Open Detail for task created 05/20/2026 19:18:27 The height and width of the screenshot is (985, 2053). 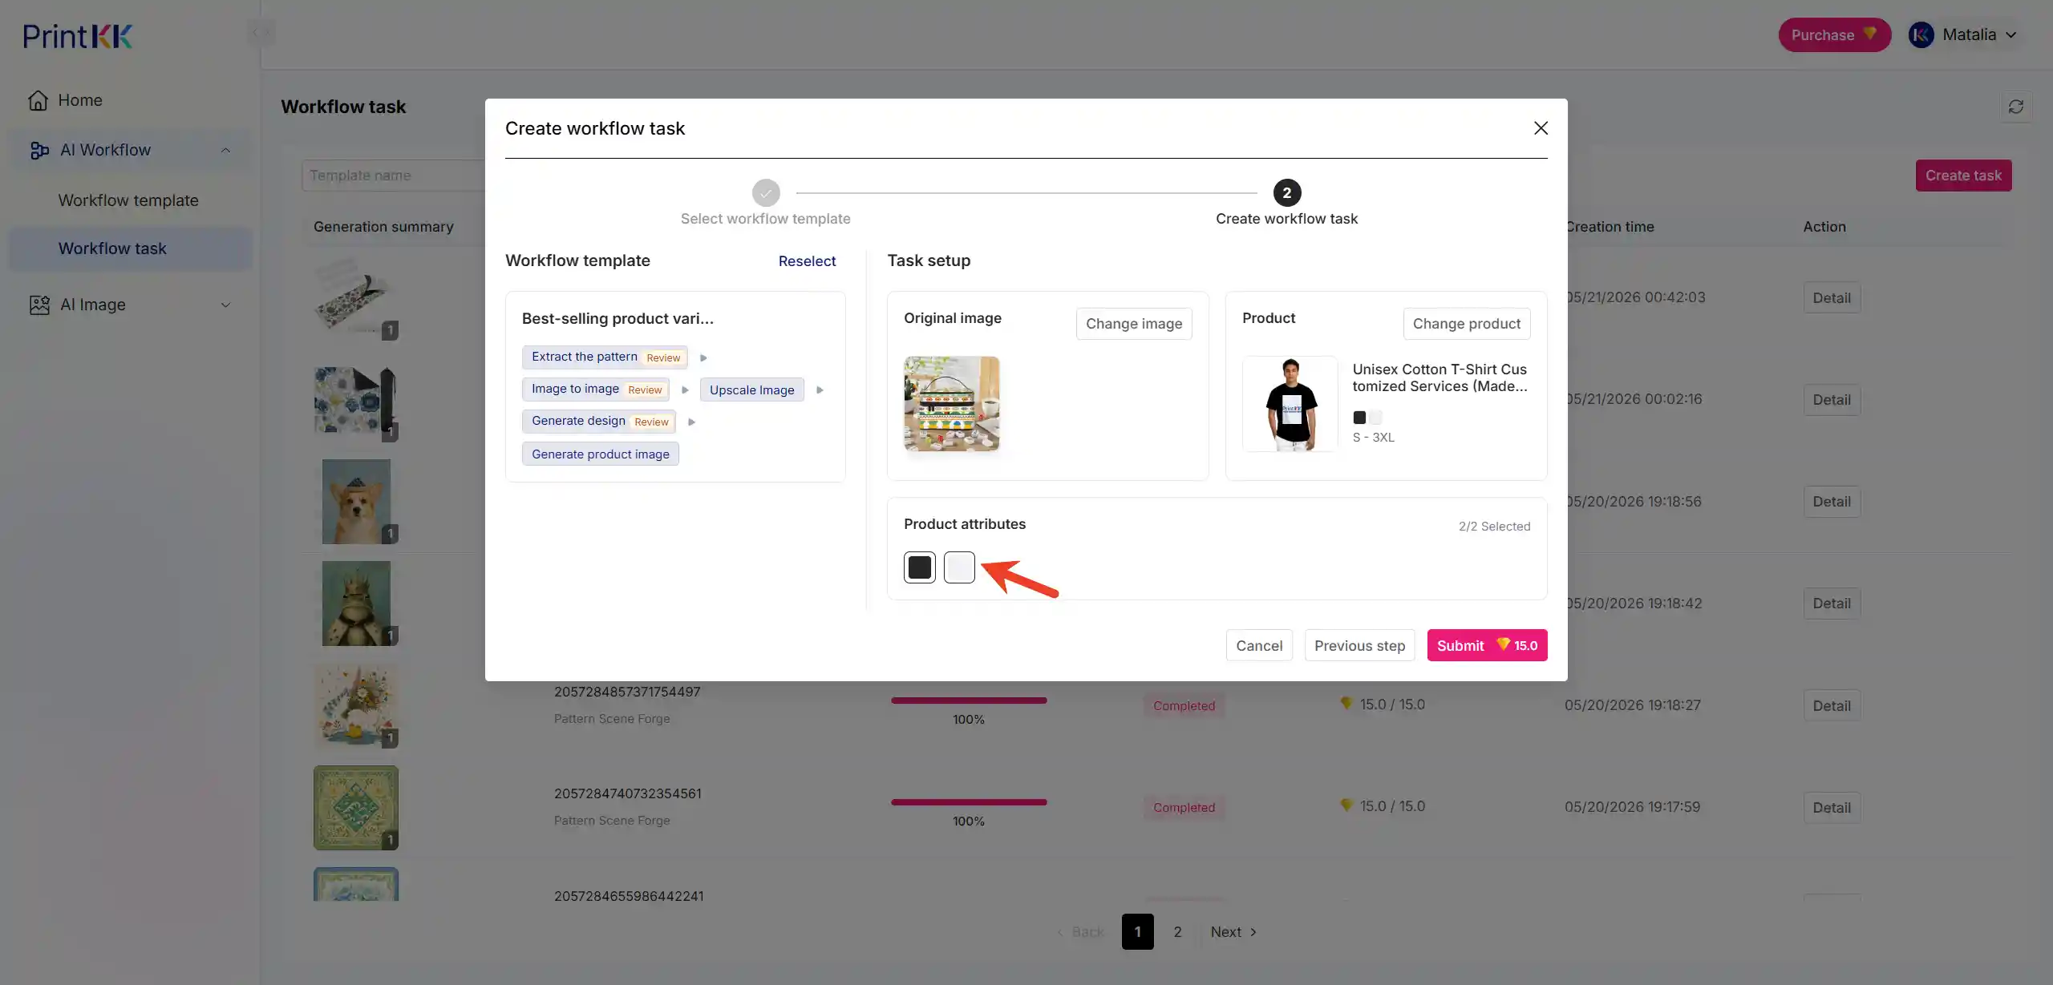pyautogui.click(x=1832, y=706)
